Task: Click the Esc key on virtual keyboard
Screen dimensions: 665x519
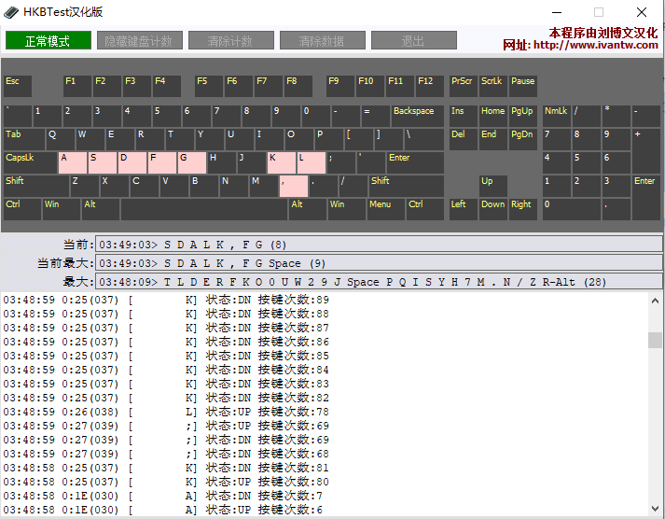Action: coord(17,86)
